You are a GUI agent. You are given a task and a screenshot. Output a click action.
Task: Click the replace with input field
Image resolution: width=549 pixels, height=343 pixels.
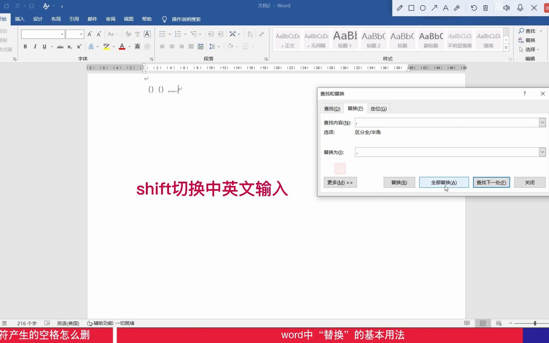click(447, 152)
